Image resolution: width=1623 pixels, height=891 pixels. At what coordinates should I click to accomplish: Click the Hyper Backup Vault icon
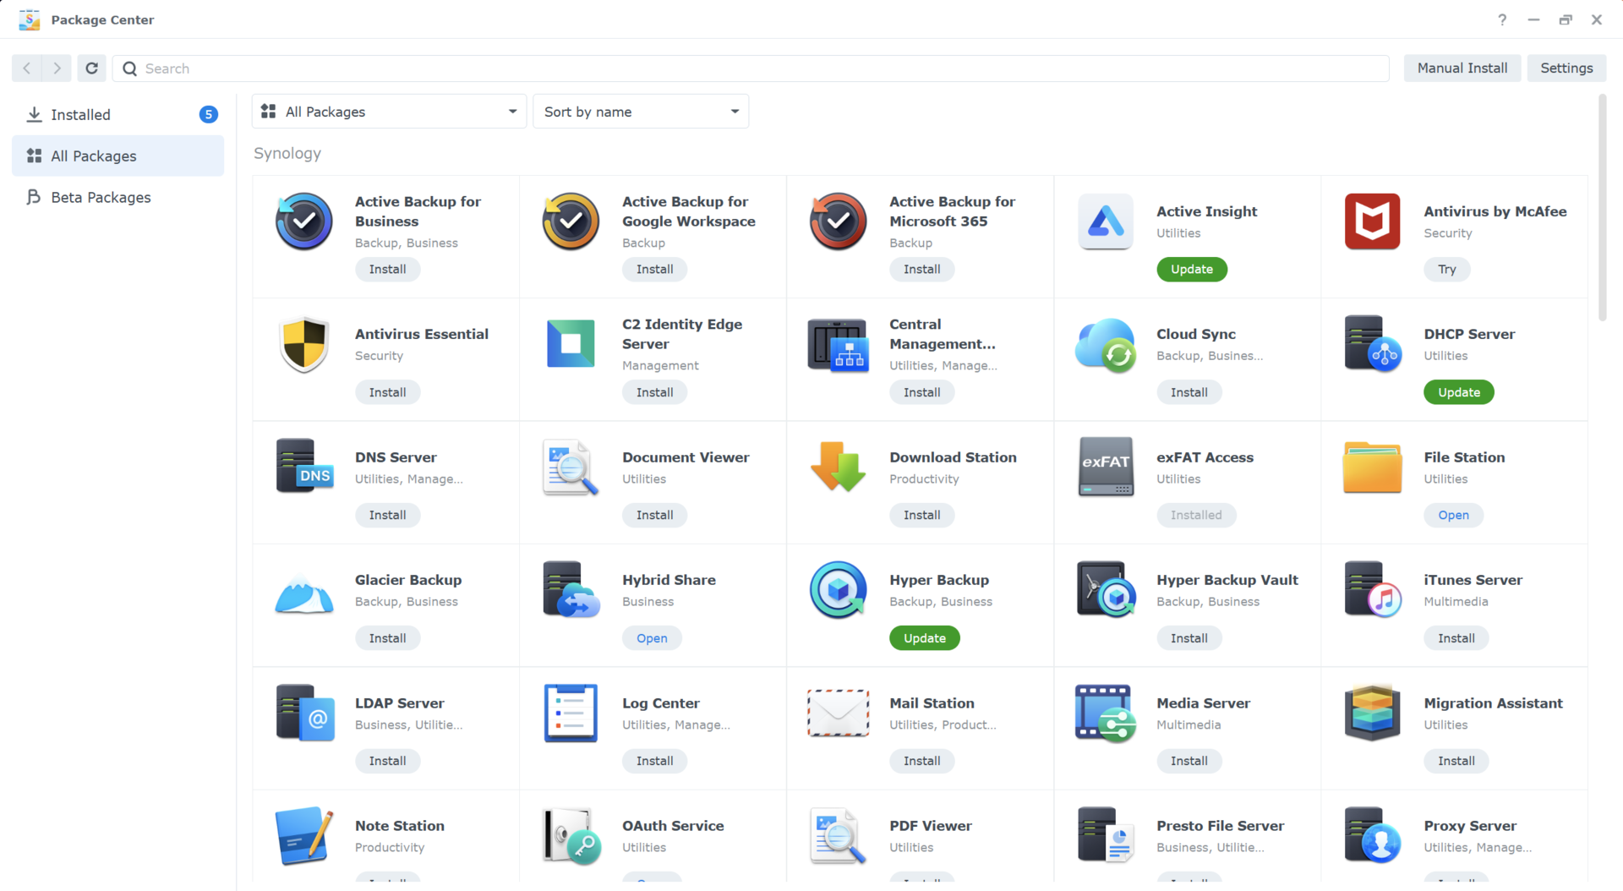tap(1105, 589)
